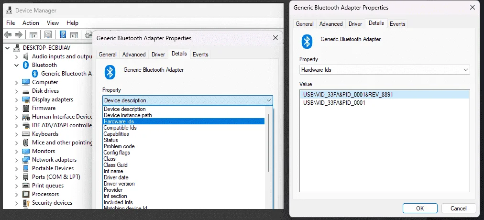Viewport: 484px width, 220px height.
Task: Click the Monitors icon
Action: 26,151
